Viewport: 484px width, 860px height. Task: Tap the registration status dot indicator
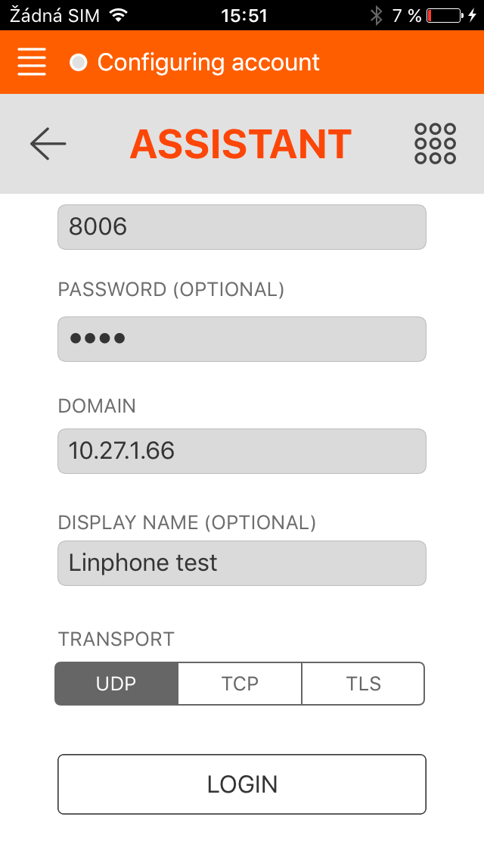tap(78, 62)
